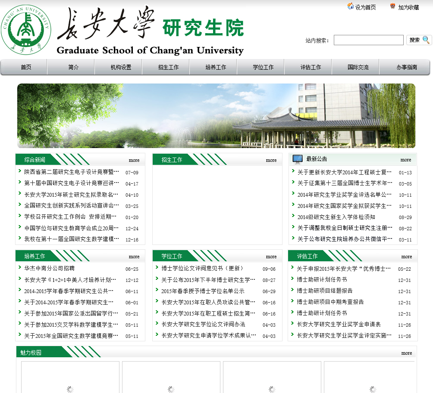Open more in the 评估工作 panel
This screenshot has height=393, width=433.
407,257
